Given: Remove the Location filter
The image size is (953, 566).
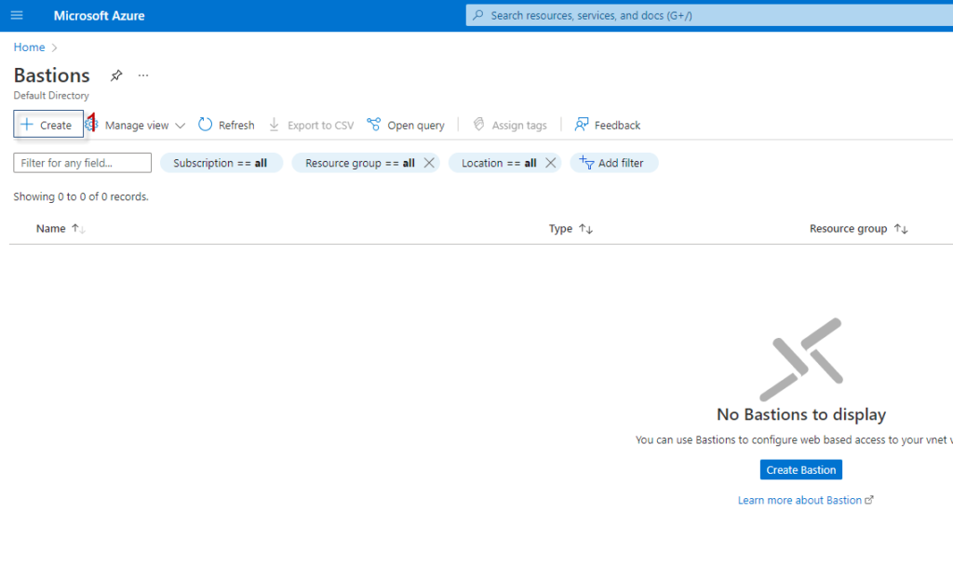Looking at the screenshot, I should tap(551, 163).
